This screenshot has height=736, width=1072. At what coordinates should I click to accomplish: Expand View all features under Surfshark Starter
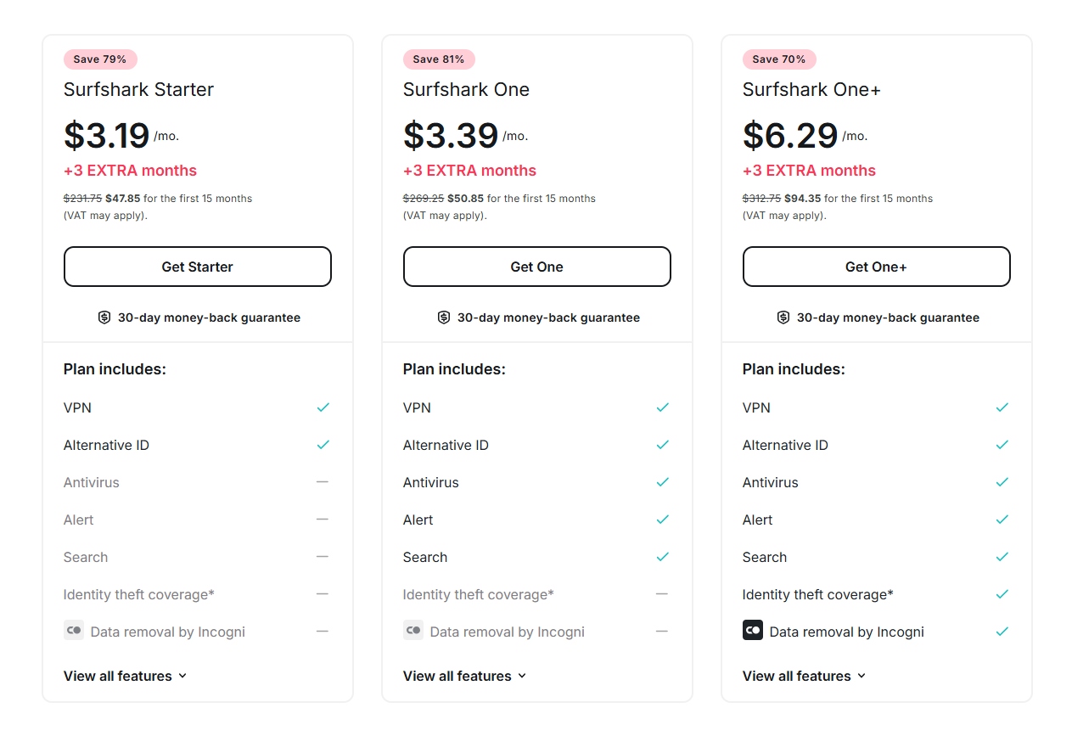[125, 676]
